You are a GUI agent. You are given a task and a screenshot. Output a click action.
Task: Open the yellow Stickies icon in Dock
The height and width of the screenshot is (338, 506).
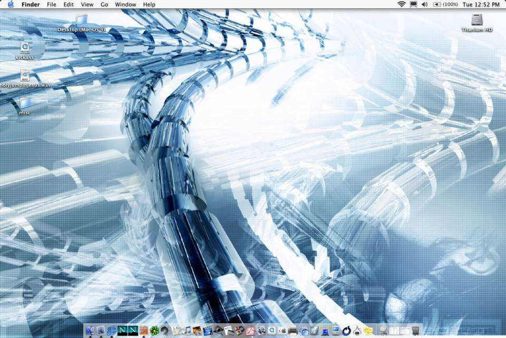click(x=367, y=331)
